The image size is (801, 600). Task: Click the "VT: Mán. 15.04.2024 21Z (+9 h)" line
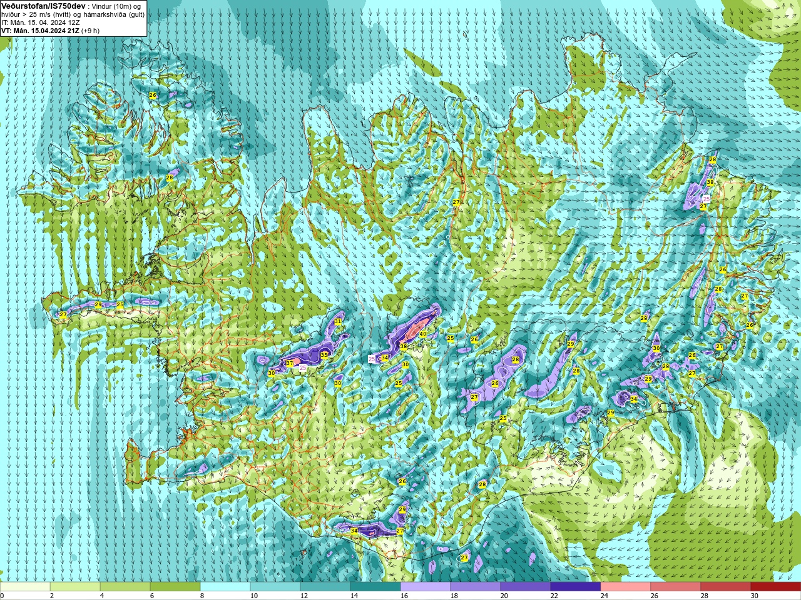coord(50,31)
